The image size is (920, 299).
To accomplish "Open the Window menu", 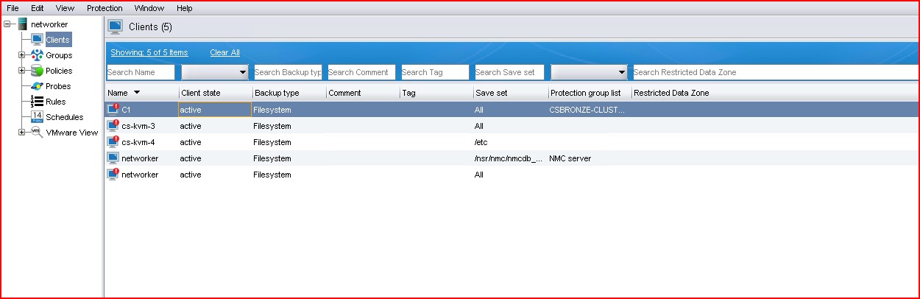I will coord(149,8).
